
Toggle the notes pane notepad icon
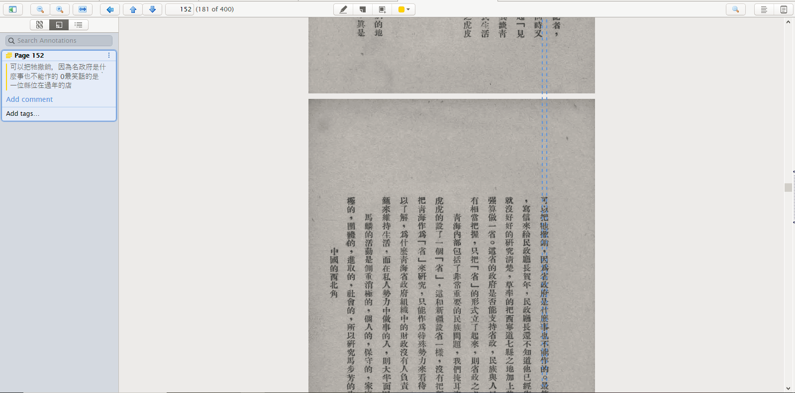pos(784,9)
